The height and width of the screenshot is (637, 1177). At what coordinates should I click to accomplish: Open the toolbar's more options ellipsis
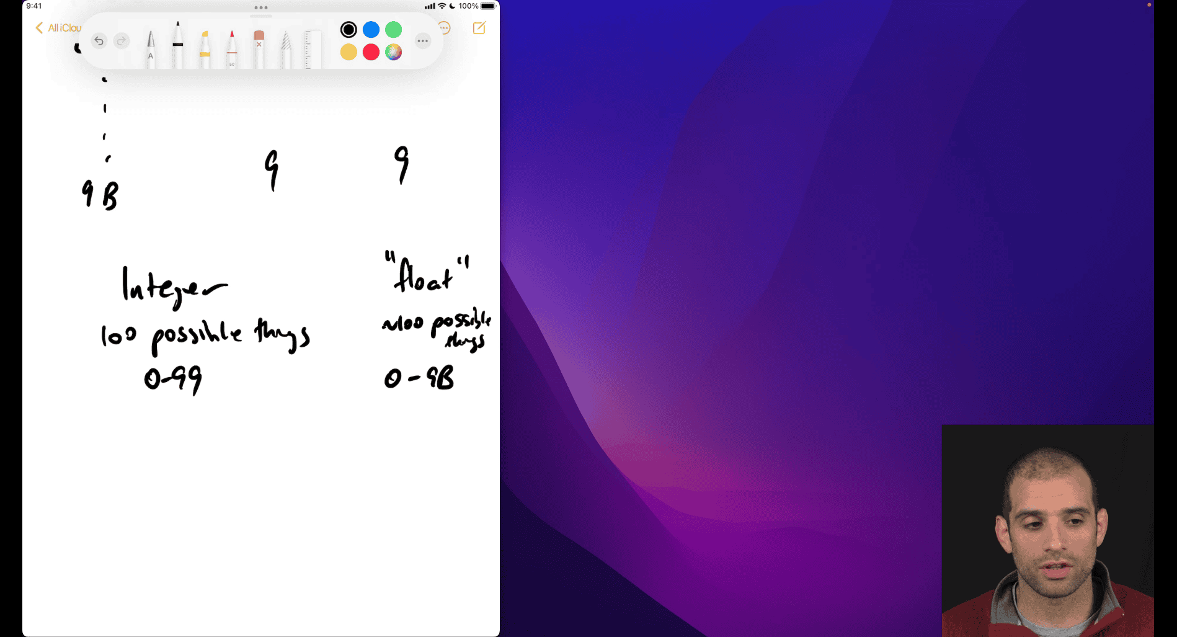click(x=423, y=41)
